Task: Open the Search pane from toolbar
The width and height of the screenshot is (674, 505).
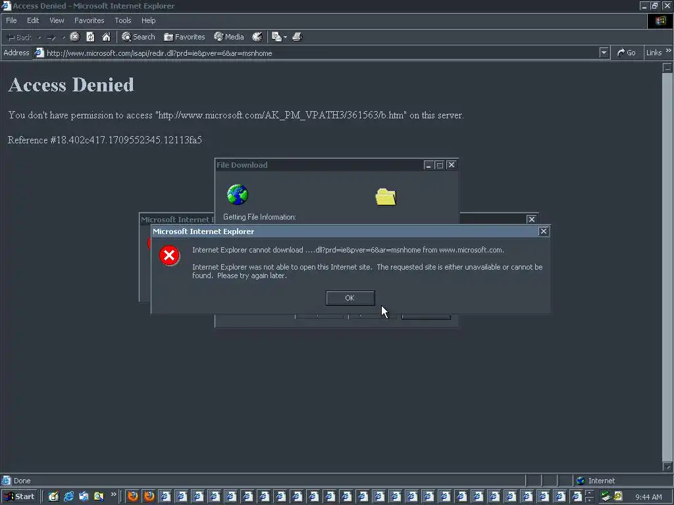Action: pyautogui.click(x=138, y=37)
